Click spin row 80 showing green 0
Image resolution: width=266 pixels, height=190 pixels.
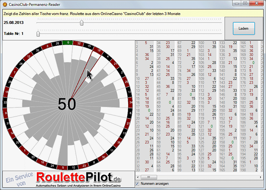186,94
